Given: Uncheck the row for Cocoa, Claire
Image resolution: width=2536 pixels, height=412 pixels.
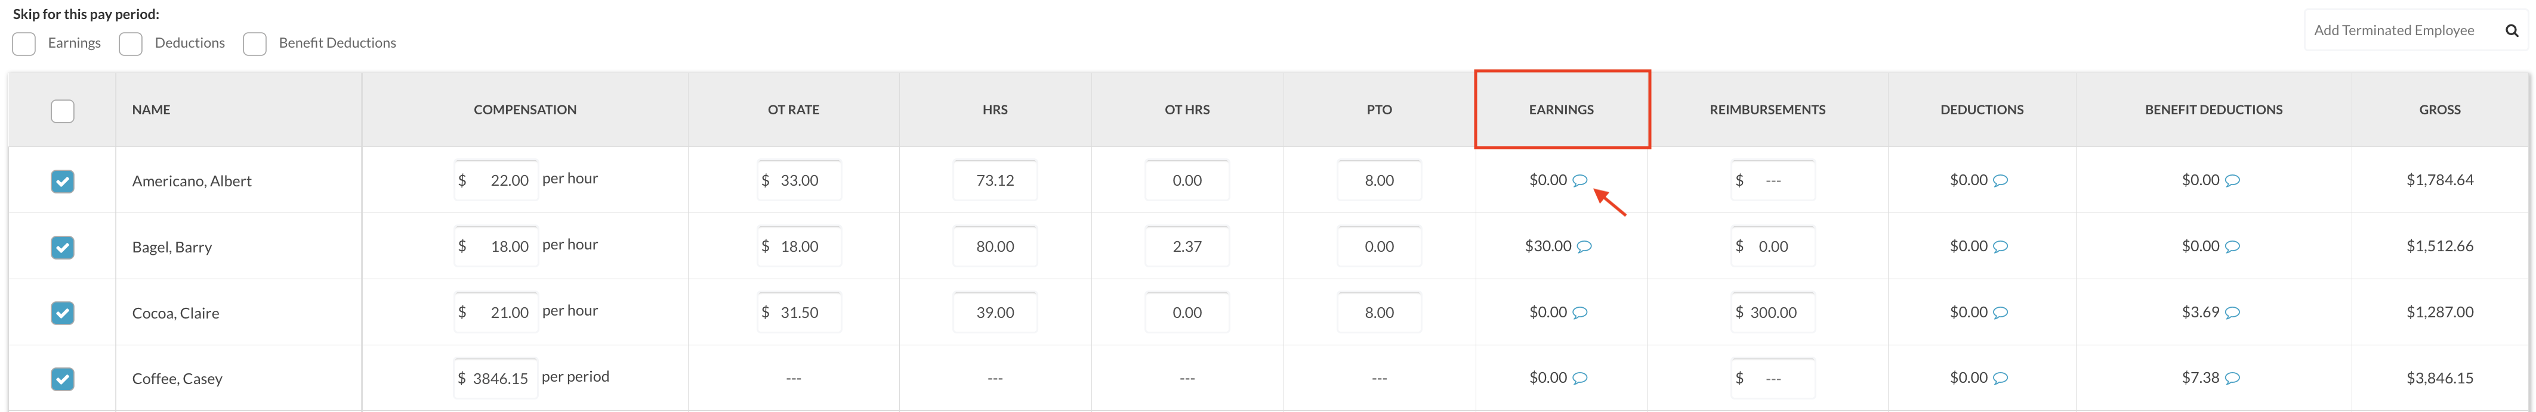Looking at the screenshot, I should 62,313.
